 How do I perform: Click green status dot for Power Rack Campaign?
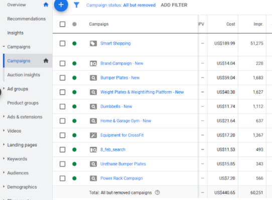74,178
